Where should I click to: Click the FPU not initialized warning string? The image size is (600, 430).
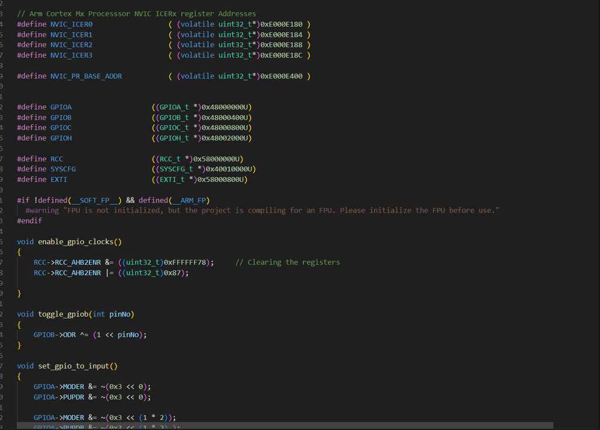(x=281, y=210)
